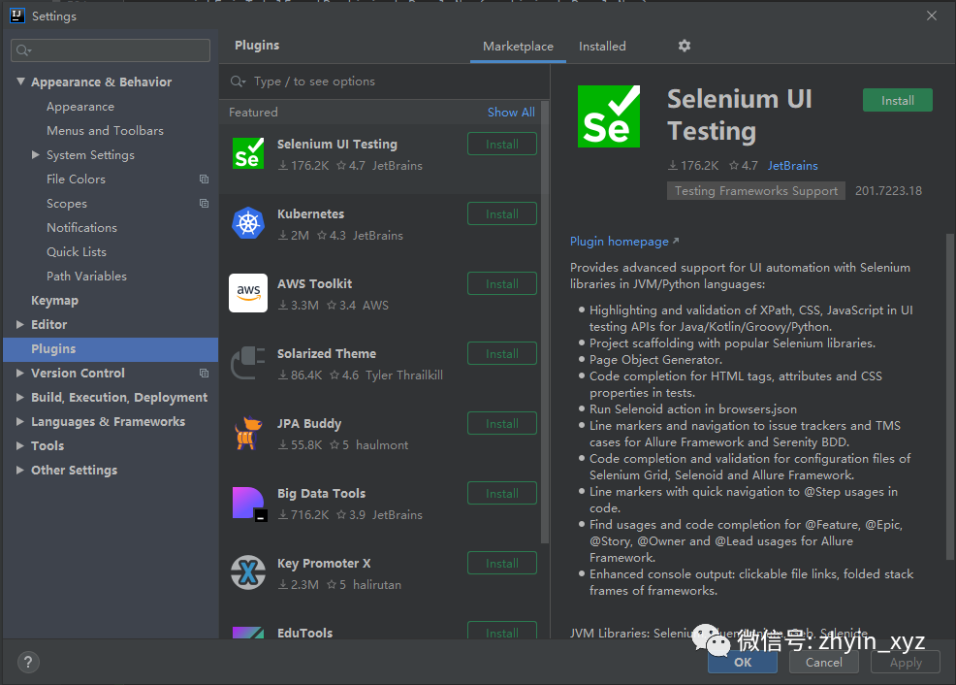Click the version number 201.7223.18
956x685 pixels.
point(888,191)
